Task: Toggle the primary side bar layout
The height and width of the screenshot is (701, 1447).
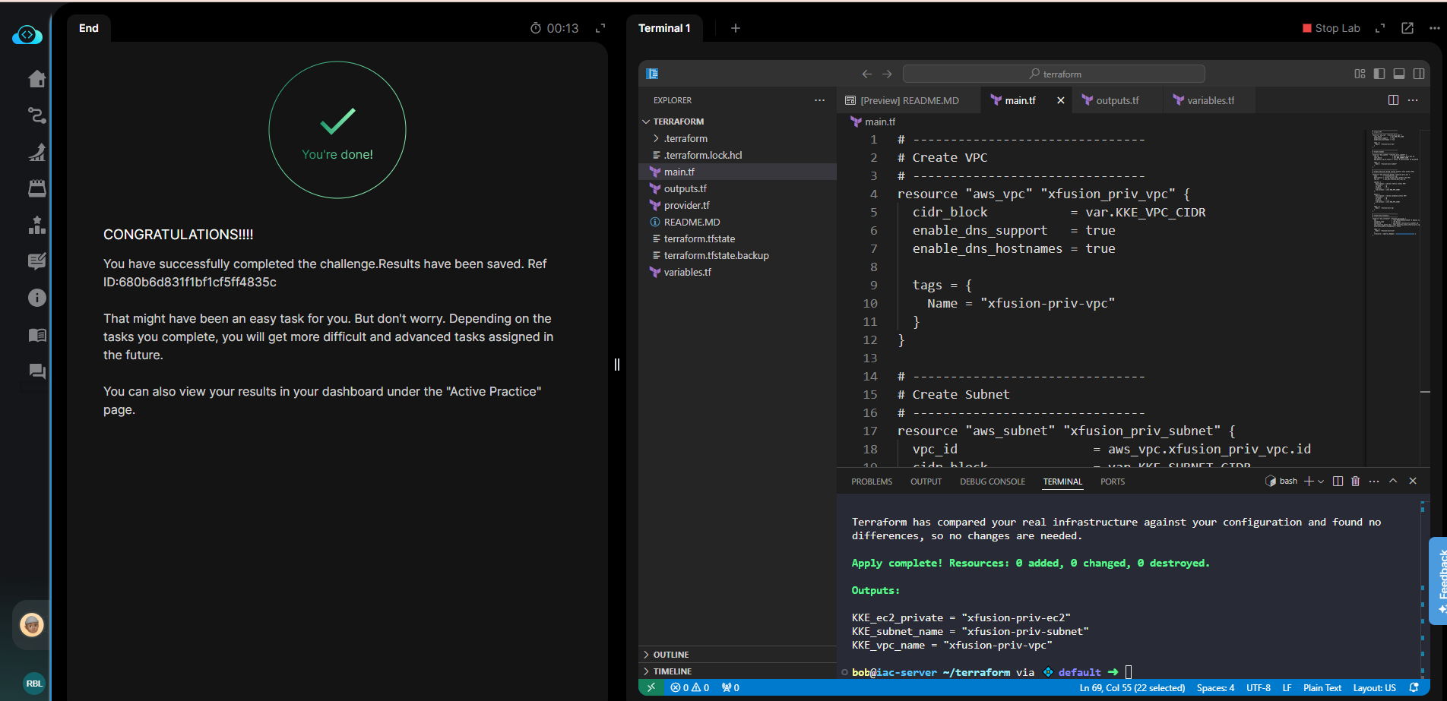Action: [1379, 74]
